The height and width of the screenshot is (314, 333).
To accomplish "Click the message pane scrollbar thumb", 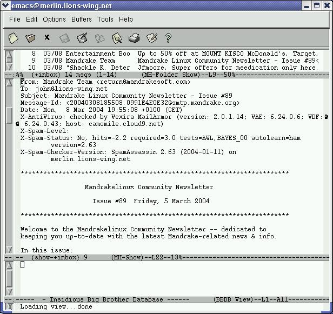I will [x=9, y=115].
